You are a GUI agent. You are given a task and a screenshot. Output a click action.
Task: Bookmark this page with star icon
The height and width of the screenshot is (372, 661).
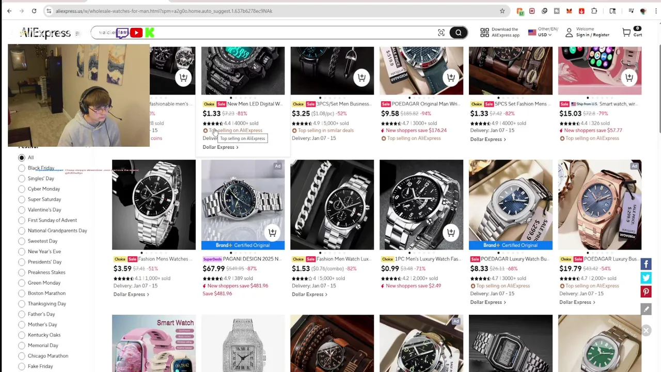click(x=502, y=11)
